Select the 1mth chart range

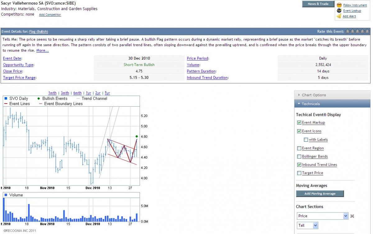click(53, 93)
